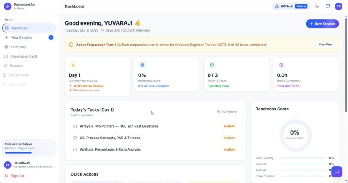Toggle dark mode moon icon
This screenshot has height=183, width=348.
click(x=317, y=6)
